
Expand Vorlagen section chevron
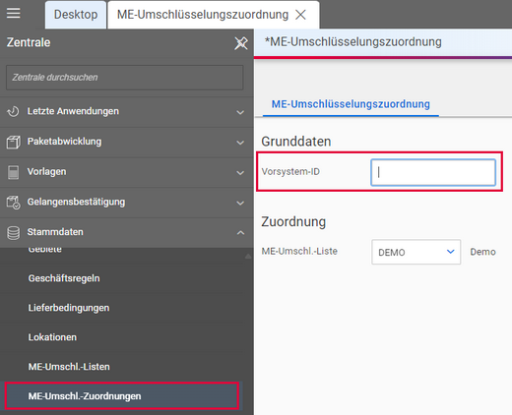pyautogui.click(x=240, y=173)
